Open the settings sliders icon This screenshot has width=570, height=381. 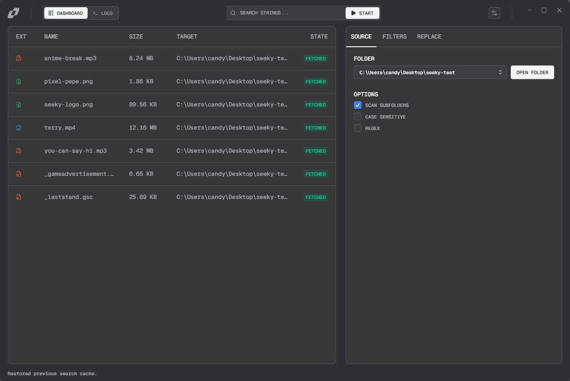tap(494, 13)
